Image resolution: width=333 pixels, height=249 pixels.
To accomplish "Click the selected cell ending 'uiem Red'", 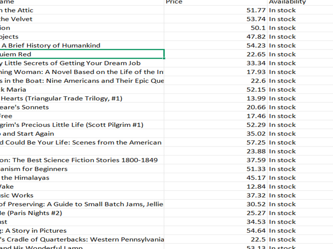I will pos(82,54).
